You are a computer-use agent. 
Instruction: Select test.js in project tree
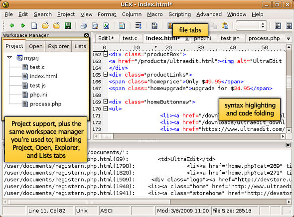pyautogui.click(x=38, y=86)
